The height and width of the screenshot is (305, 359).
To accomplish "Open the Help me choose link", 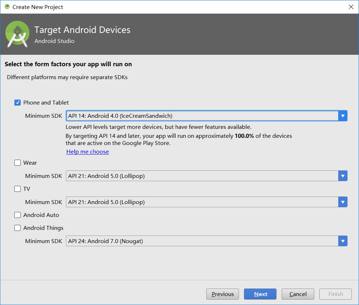I will pos(87,151).
